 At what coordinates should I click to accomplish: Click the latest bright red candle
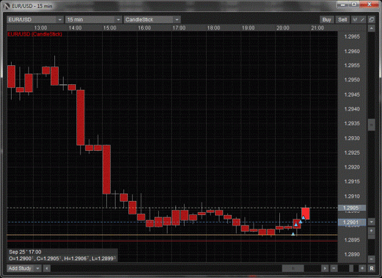[x=306, y=213]
